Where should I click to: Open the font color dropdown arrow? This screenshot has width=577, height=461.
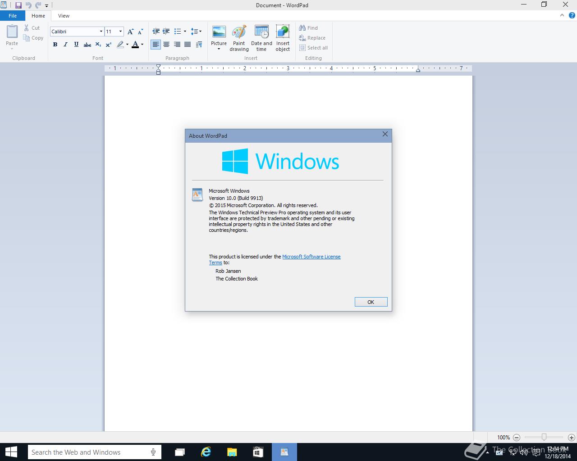click(142, 44)
